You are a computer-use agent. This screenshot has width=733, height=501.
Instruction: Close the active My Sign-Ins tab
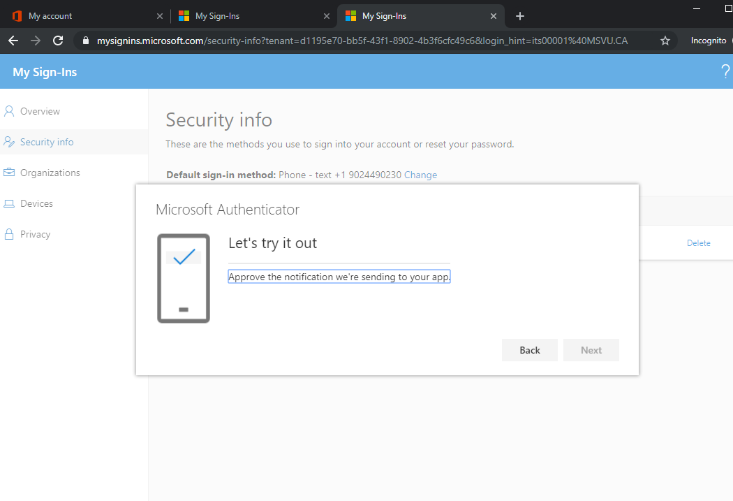pos(494,16)
